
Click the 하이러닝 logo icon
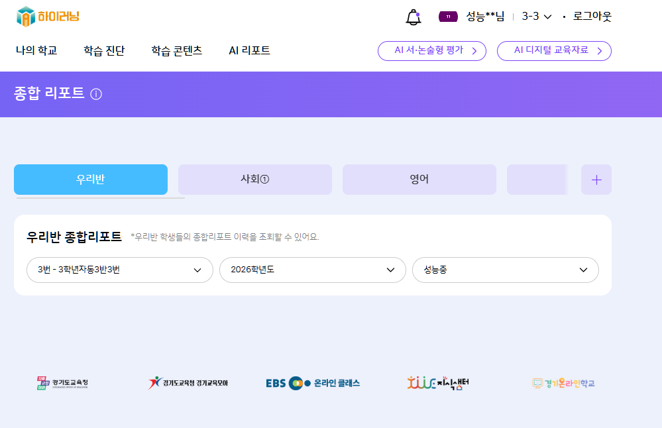point(26,17)
